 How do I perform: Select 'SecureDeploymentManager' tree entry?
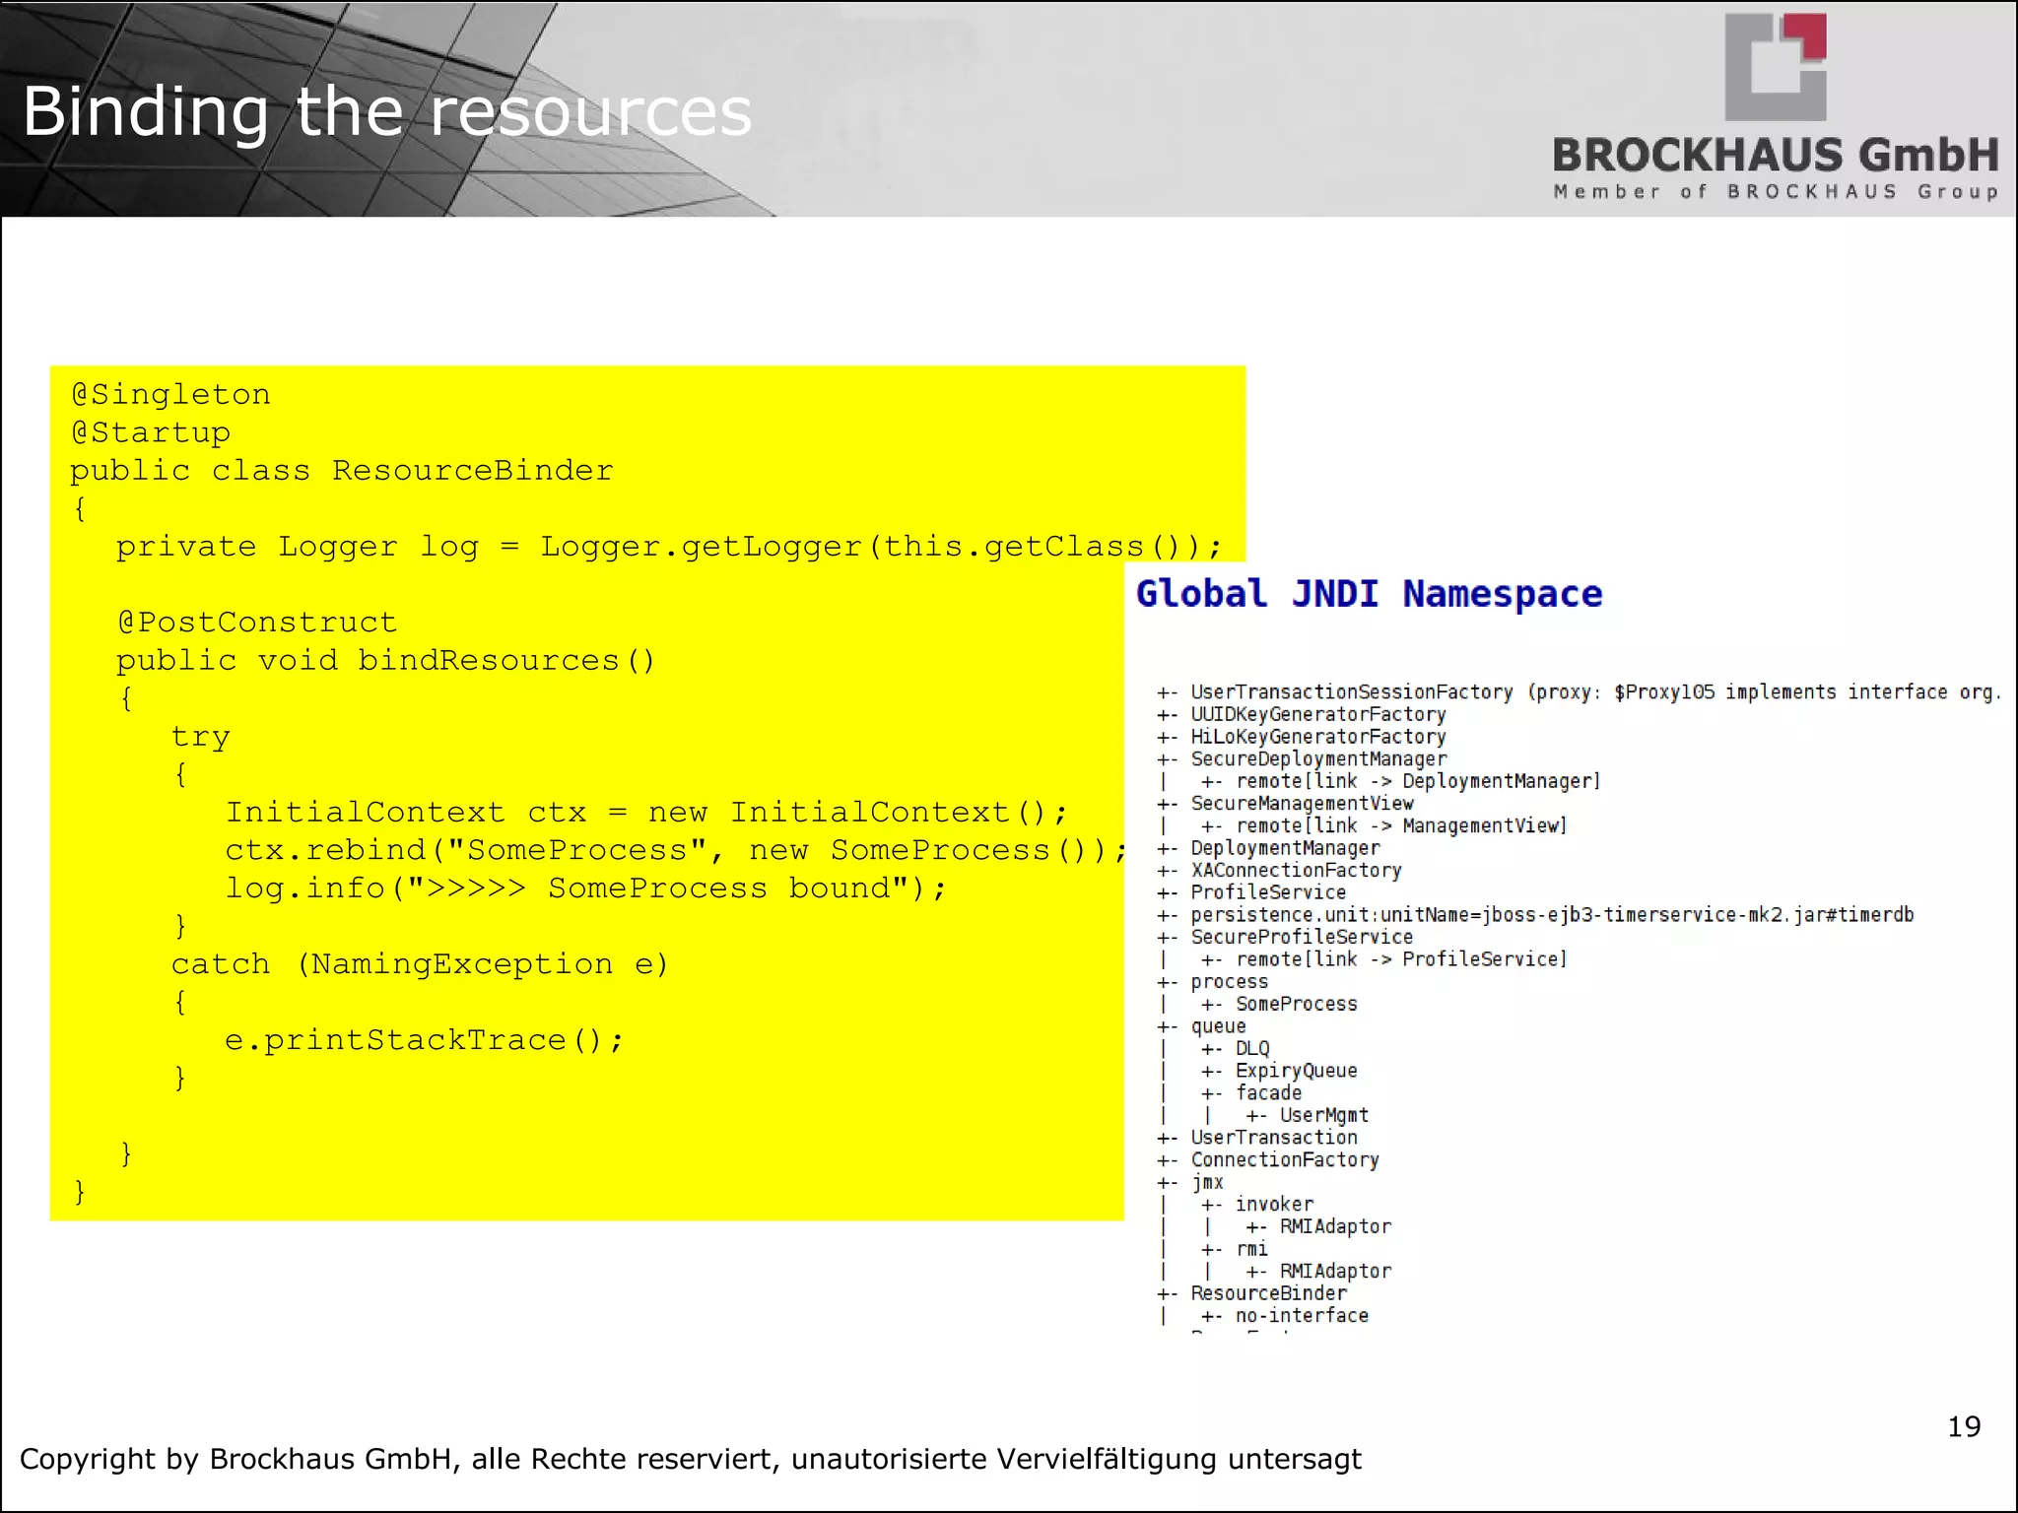point(1318,758)
